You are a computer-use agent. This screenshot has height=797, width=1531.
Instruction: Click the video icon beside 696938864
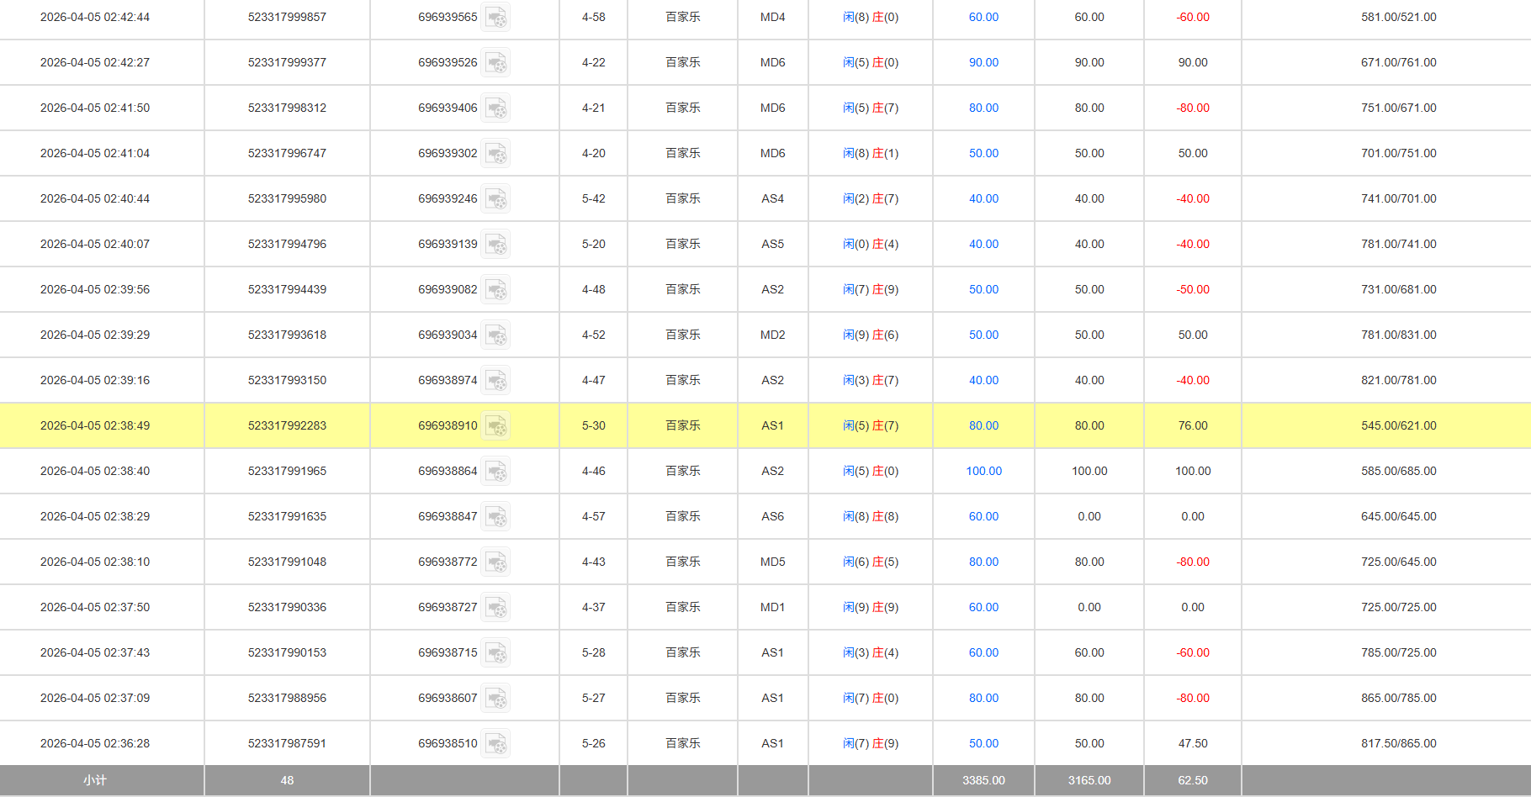point(495,472)
